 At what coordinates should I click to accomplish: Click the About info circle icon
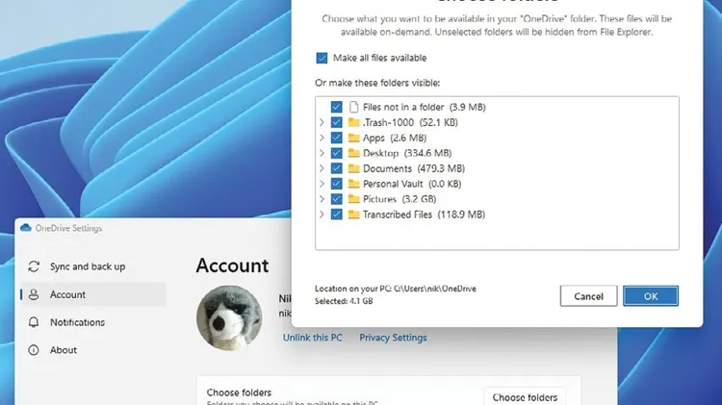pyautogui.click(x=34, y=350)
